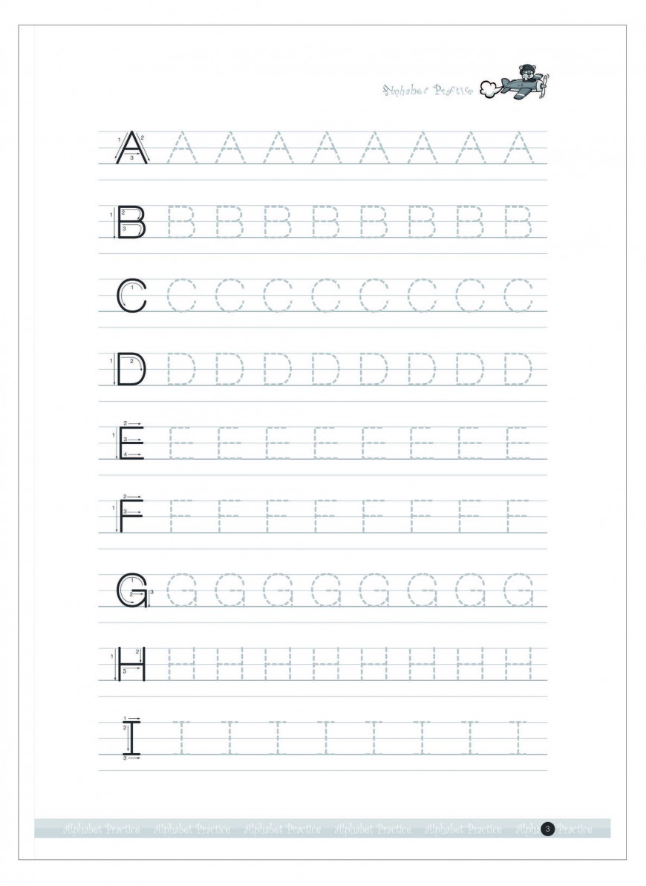Click the page number 3 badge
This screenshot has width=646, height=886.
548,828
